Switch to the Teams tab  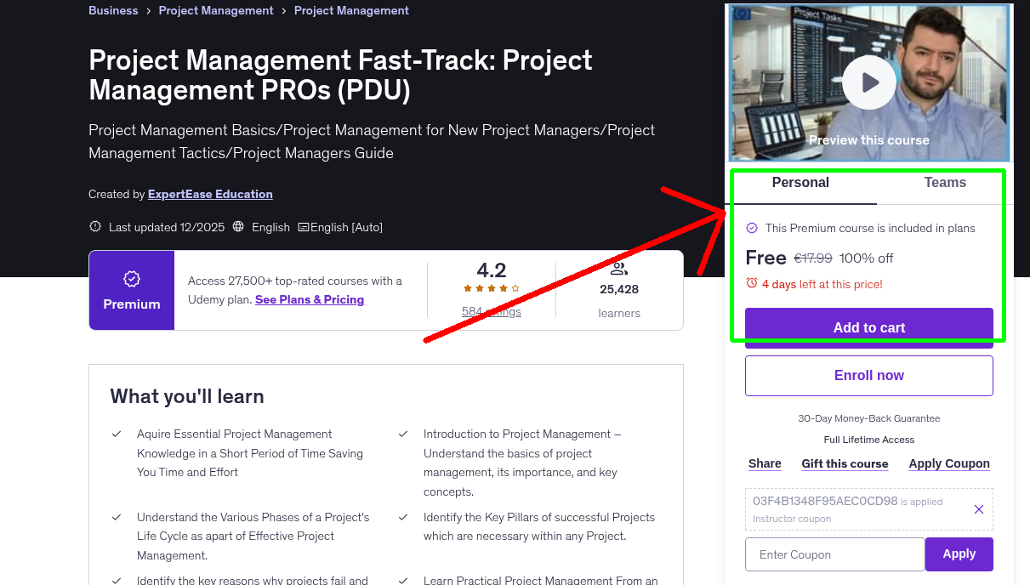[x=944, y=182]
